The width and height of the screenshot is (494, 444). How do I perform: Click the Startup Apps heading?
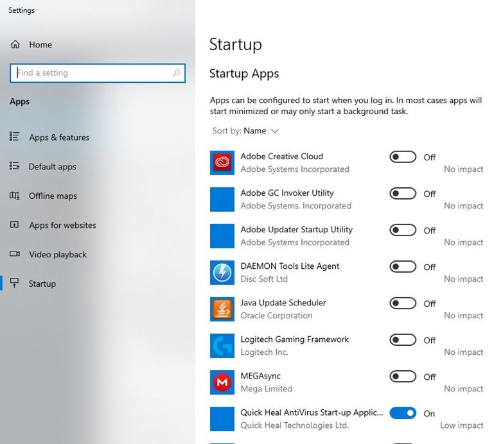244,73
